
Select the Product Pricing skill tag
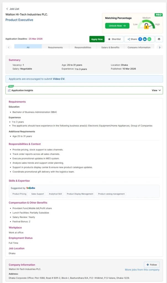tap(19, 194)
